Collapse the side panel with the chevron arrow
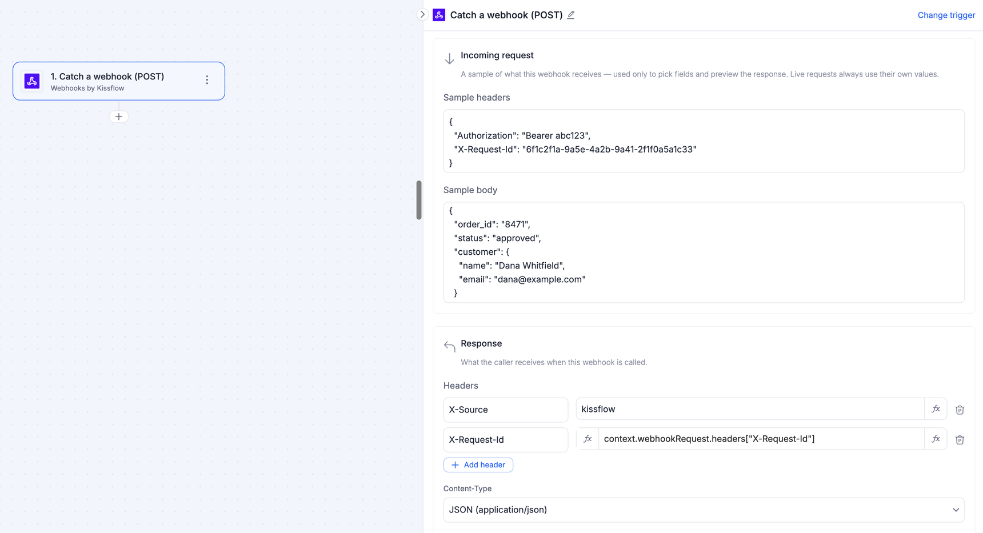Image resolution: width=983 pixels, height=533 pixels. (422, 15)
